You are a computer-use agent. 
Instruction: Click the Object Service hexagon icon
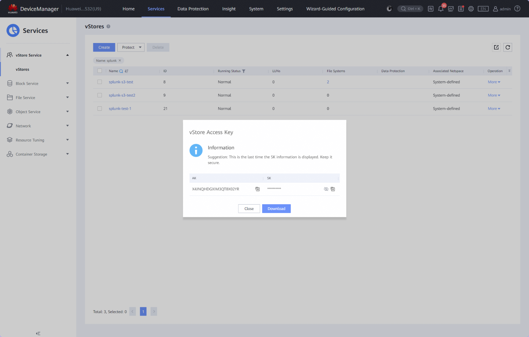(10, 112)
